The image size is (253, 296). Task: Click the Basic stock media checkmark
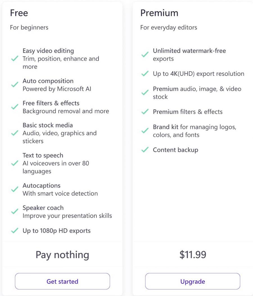point(15,133)
